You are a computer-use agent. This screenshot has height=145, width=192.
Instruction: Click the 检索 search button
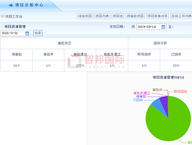[38, 33]
